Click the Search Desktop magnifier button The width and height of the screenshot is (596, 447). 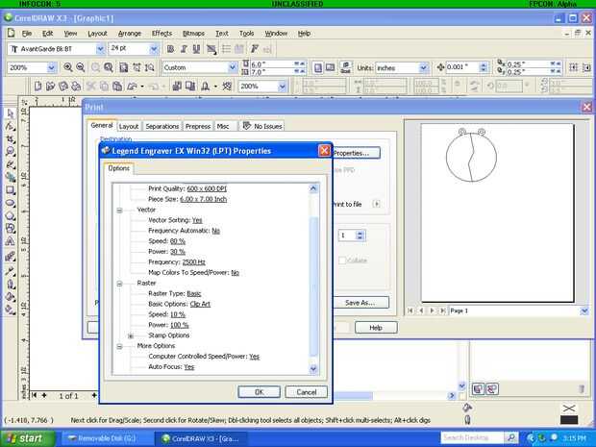pyautogui.click(x=511, y=437)
